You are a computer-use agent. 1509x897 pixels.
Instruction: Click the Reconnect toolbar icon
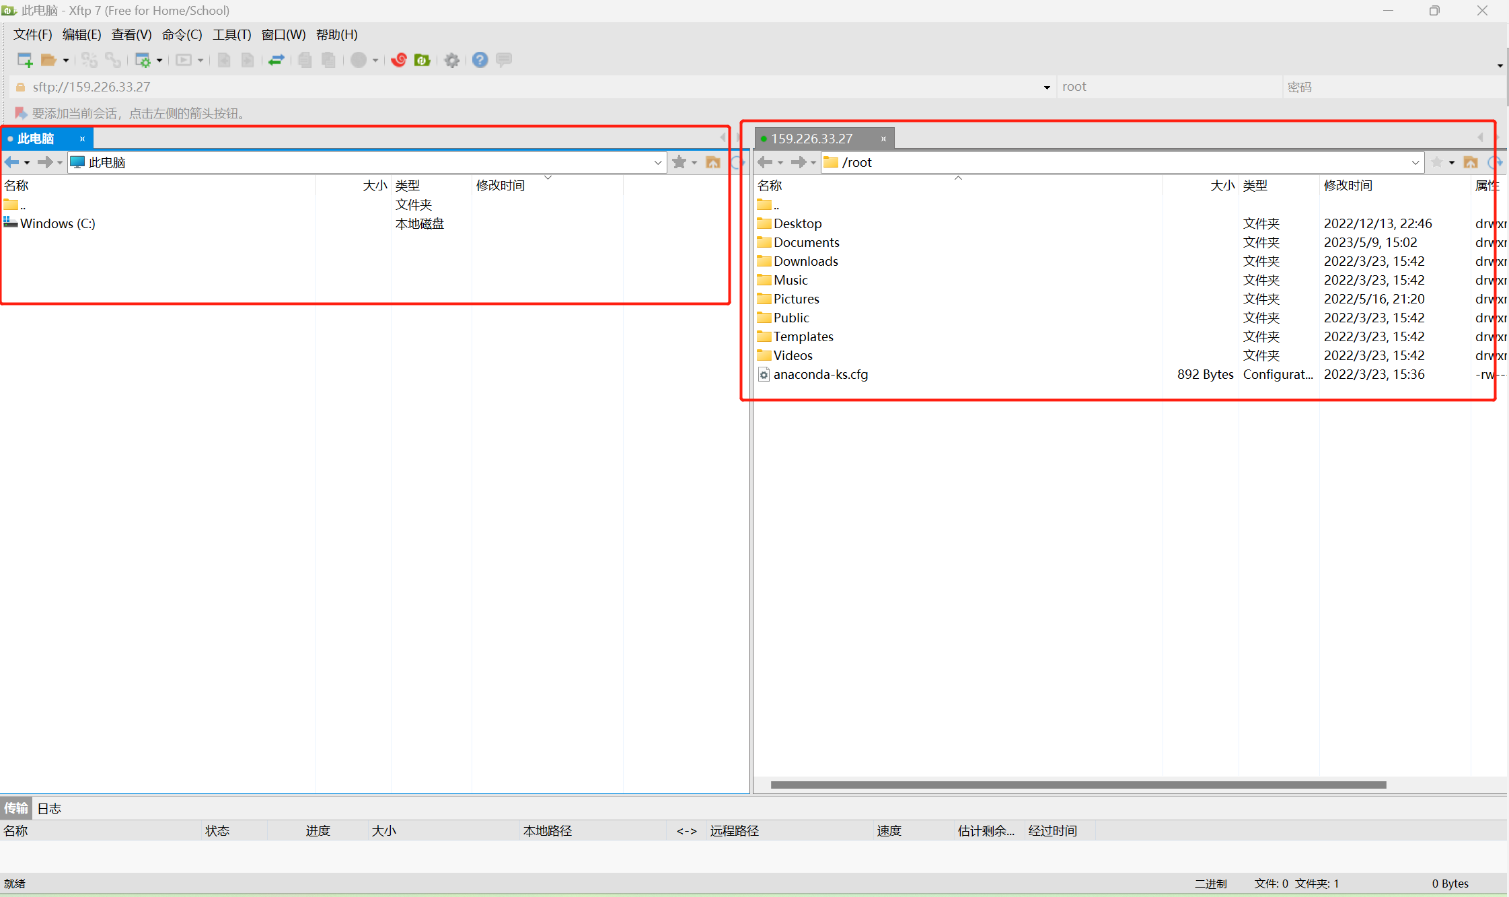click(x=89, y=60)
